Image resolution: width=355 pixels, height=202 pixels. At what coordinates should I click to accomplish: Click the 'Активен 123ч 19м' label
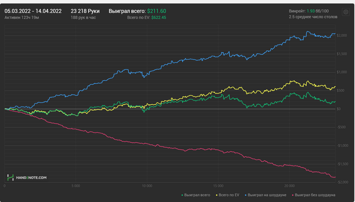(21, 17)
